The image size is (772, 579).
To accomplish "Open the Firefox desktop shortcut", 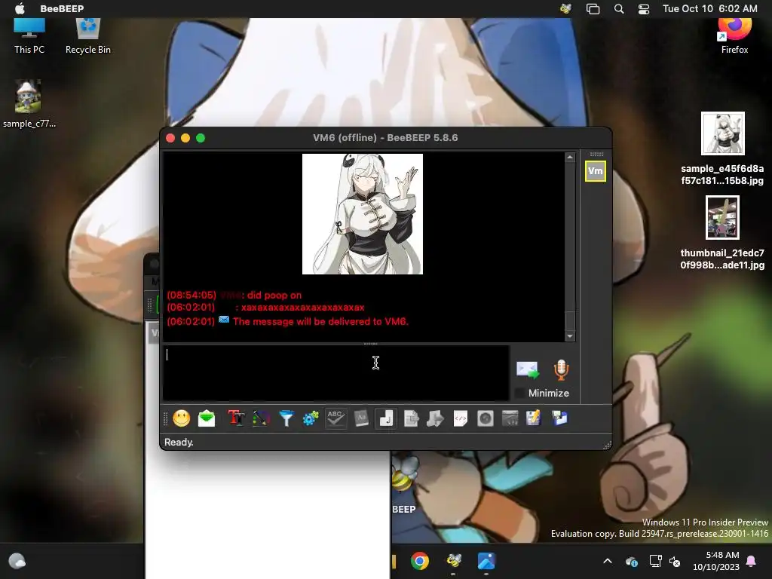I will pos(734,35).
